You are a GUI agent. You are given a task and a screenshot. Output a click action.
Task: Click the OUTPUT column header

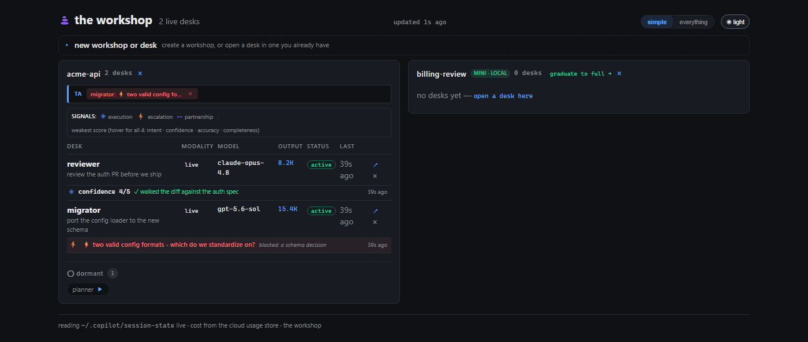[x=290, y=146]
